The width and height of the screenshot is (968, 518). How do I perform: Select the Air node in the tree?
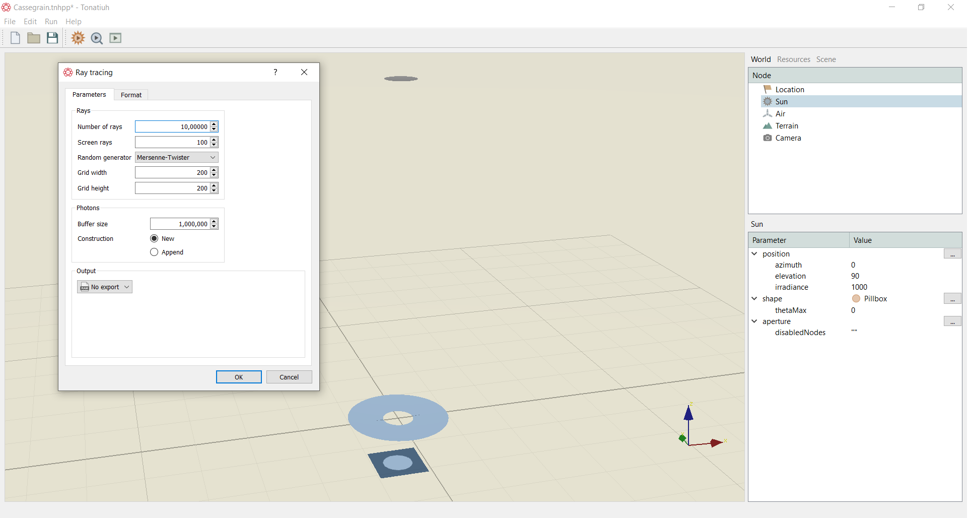(x=780, y=113)
